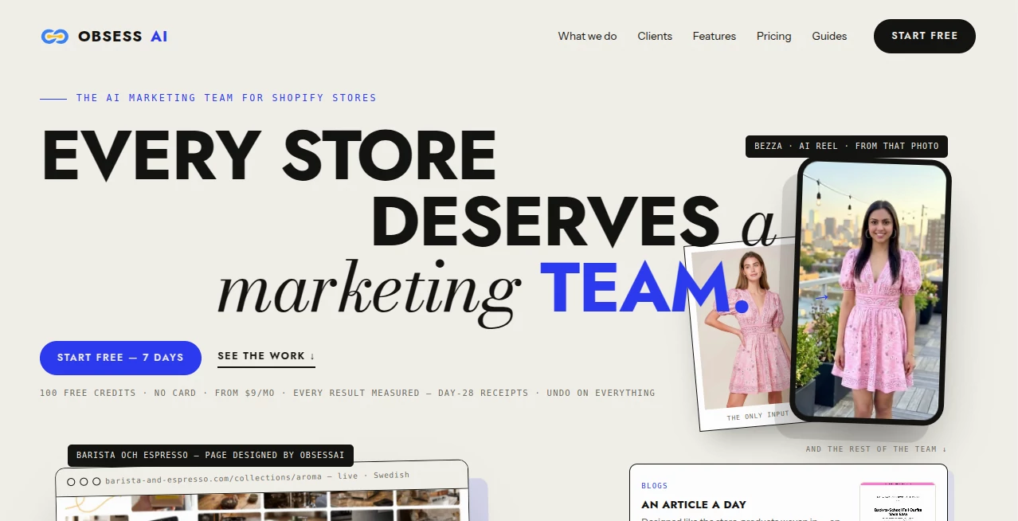The height and width of the screenshot is (521, 1018).
Task: Click the barista-and-espresso.com URL bar text
Action: pos(257,479)
